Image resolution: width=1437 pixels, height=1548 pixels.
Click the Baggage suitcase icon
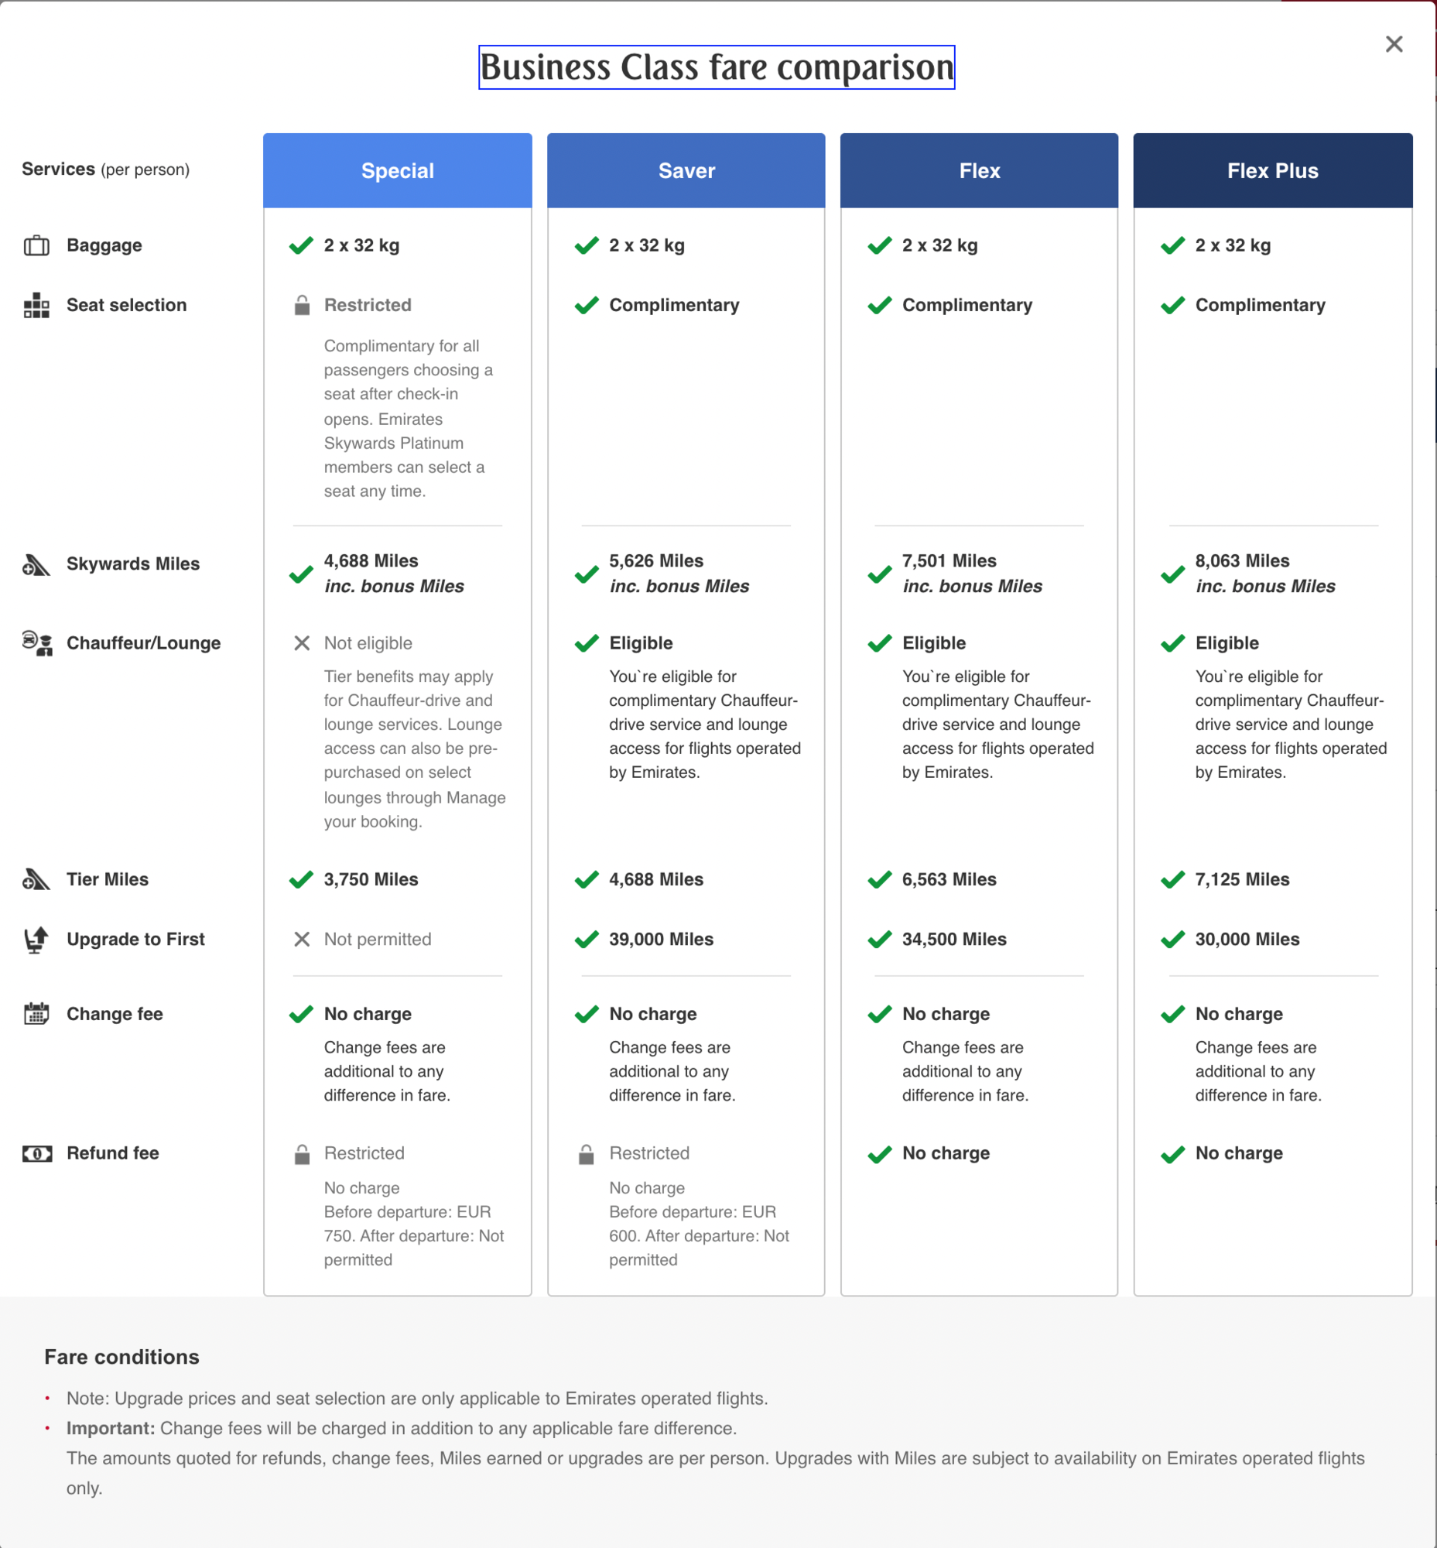36,246
